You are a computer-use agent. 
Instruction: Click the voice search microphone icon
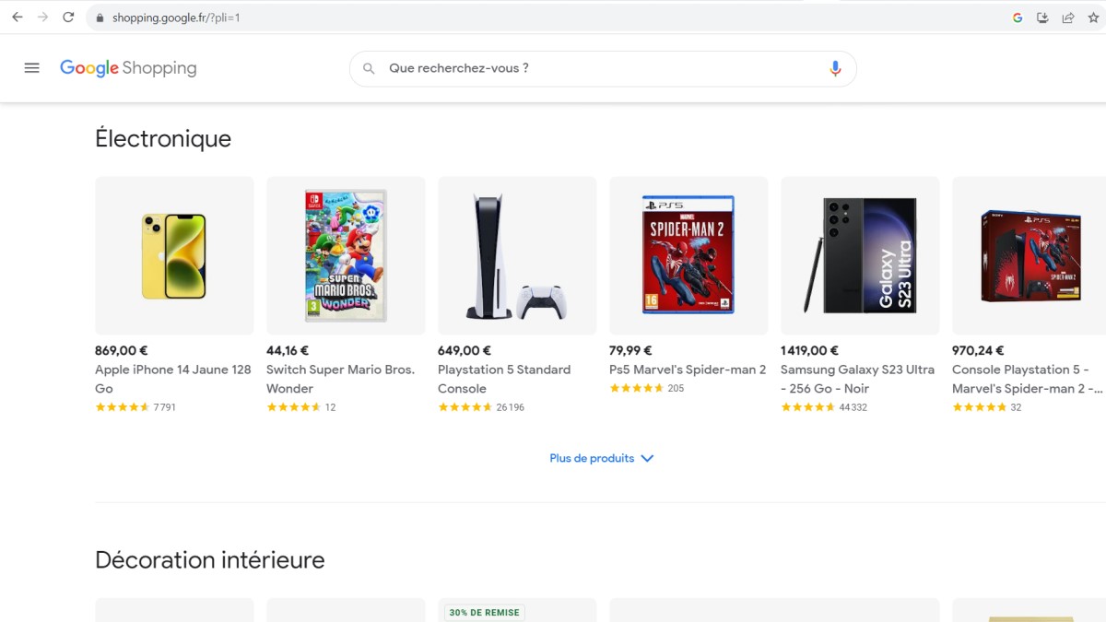[835, 68]
